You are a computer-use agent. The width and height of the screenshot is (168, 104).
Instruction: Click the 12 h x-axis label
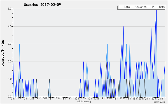90,98
